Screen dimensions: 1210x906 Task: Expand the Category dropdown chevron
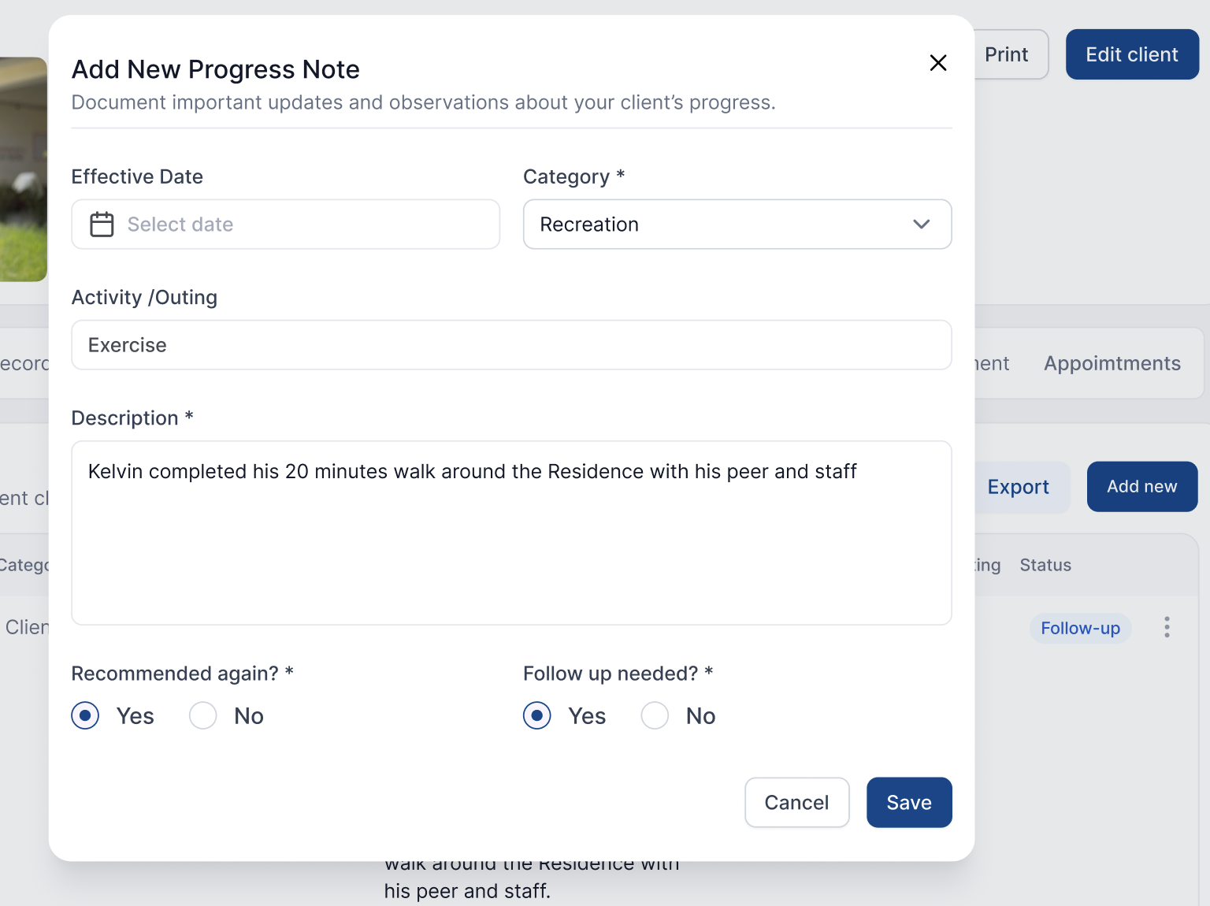(921, 225)
